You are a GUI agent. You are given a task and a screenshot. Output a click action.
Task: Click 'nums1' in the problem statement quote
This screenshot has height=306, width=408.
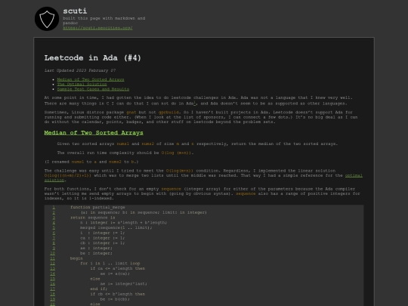123,144
